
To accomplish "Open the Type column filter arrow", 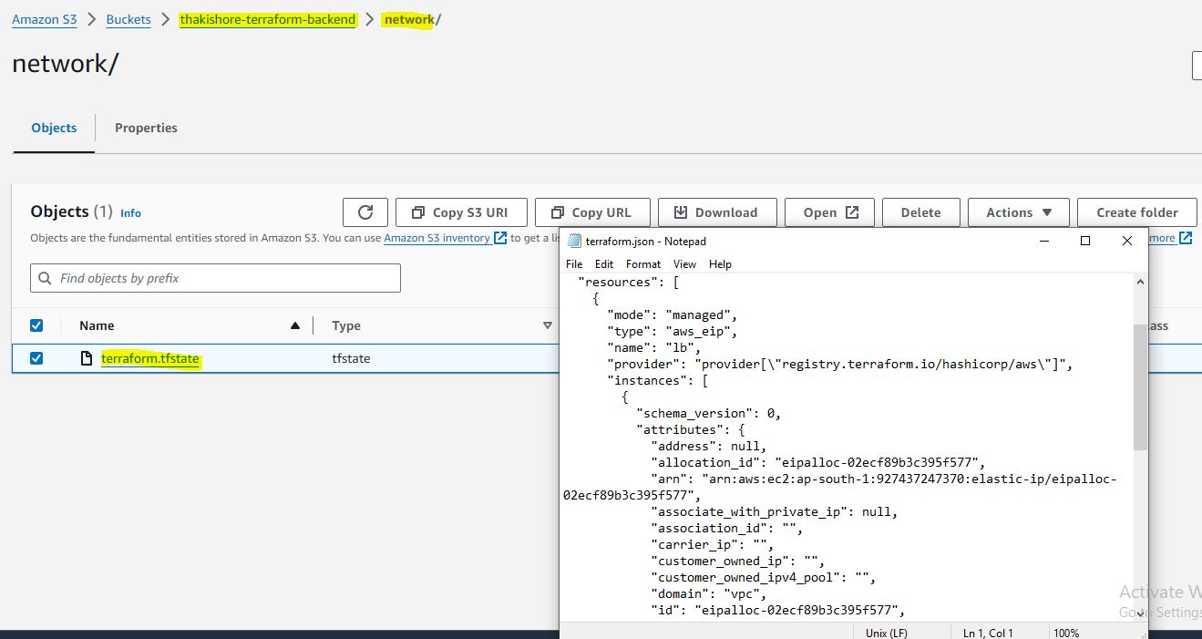I will pyautogui.click(x=548, y=325).
